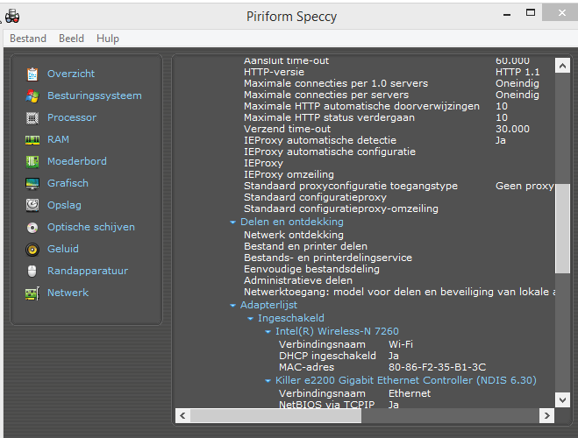The image size is (578, 438).
Task: Select the Netwerk ontdekking row
Action: coord(294,235)
